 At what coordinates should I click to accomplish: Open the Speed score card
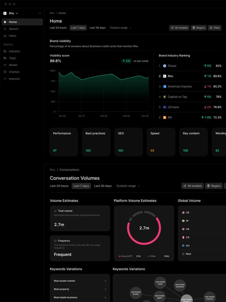(x=161, y=142)
